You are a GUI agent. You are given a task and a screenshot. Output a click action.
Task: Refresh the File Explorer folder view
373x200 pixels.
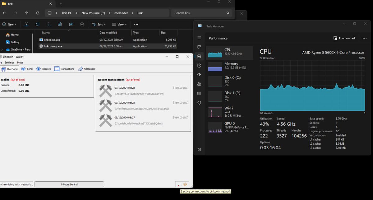click(38, 13)
